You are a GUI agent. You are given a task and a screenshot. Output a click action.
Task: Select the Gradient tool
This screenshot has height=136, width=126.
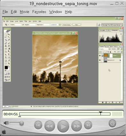point(9,49)
